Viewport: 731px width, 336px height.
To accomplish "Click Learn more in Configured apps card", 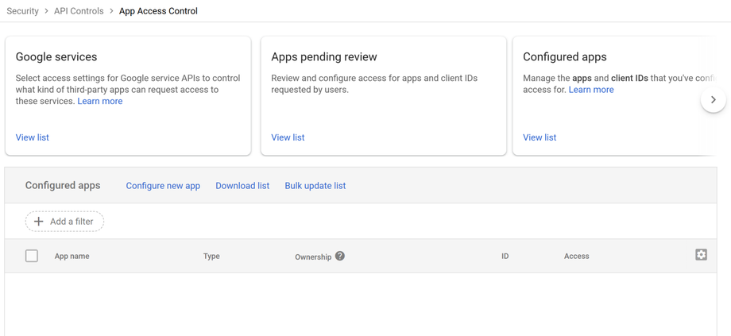I will pos(591,90).
